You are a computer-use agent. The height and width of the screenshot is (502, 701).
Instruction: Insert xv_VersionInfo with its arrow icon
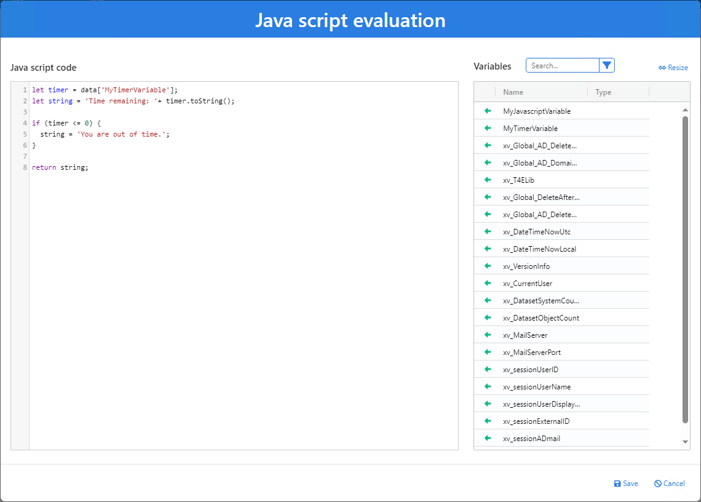tap(489, 266)
